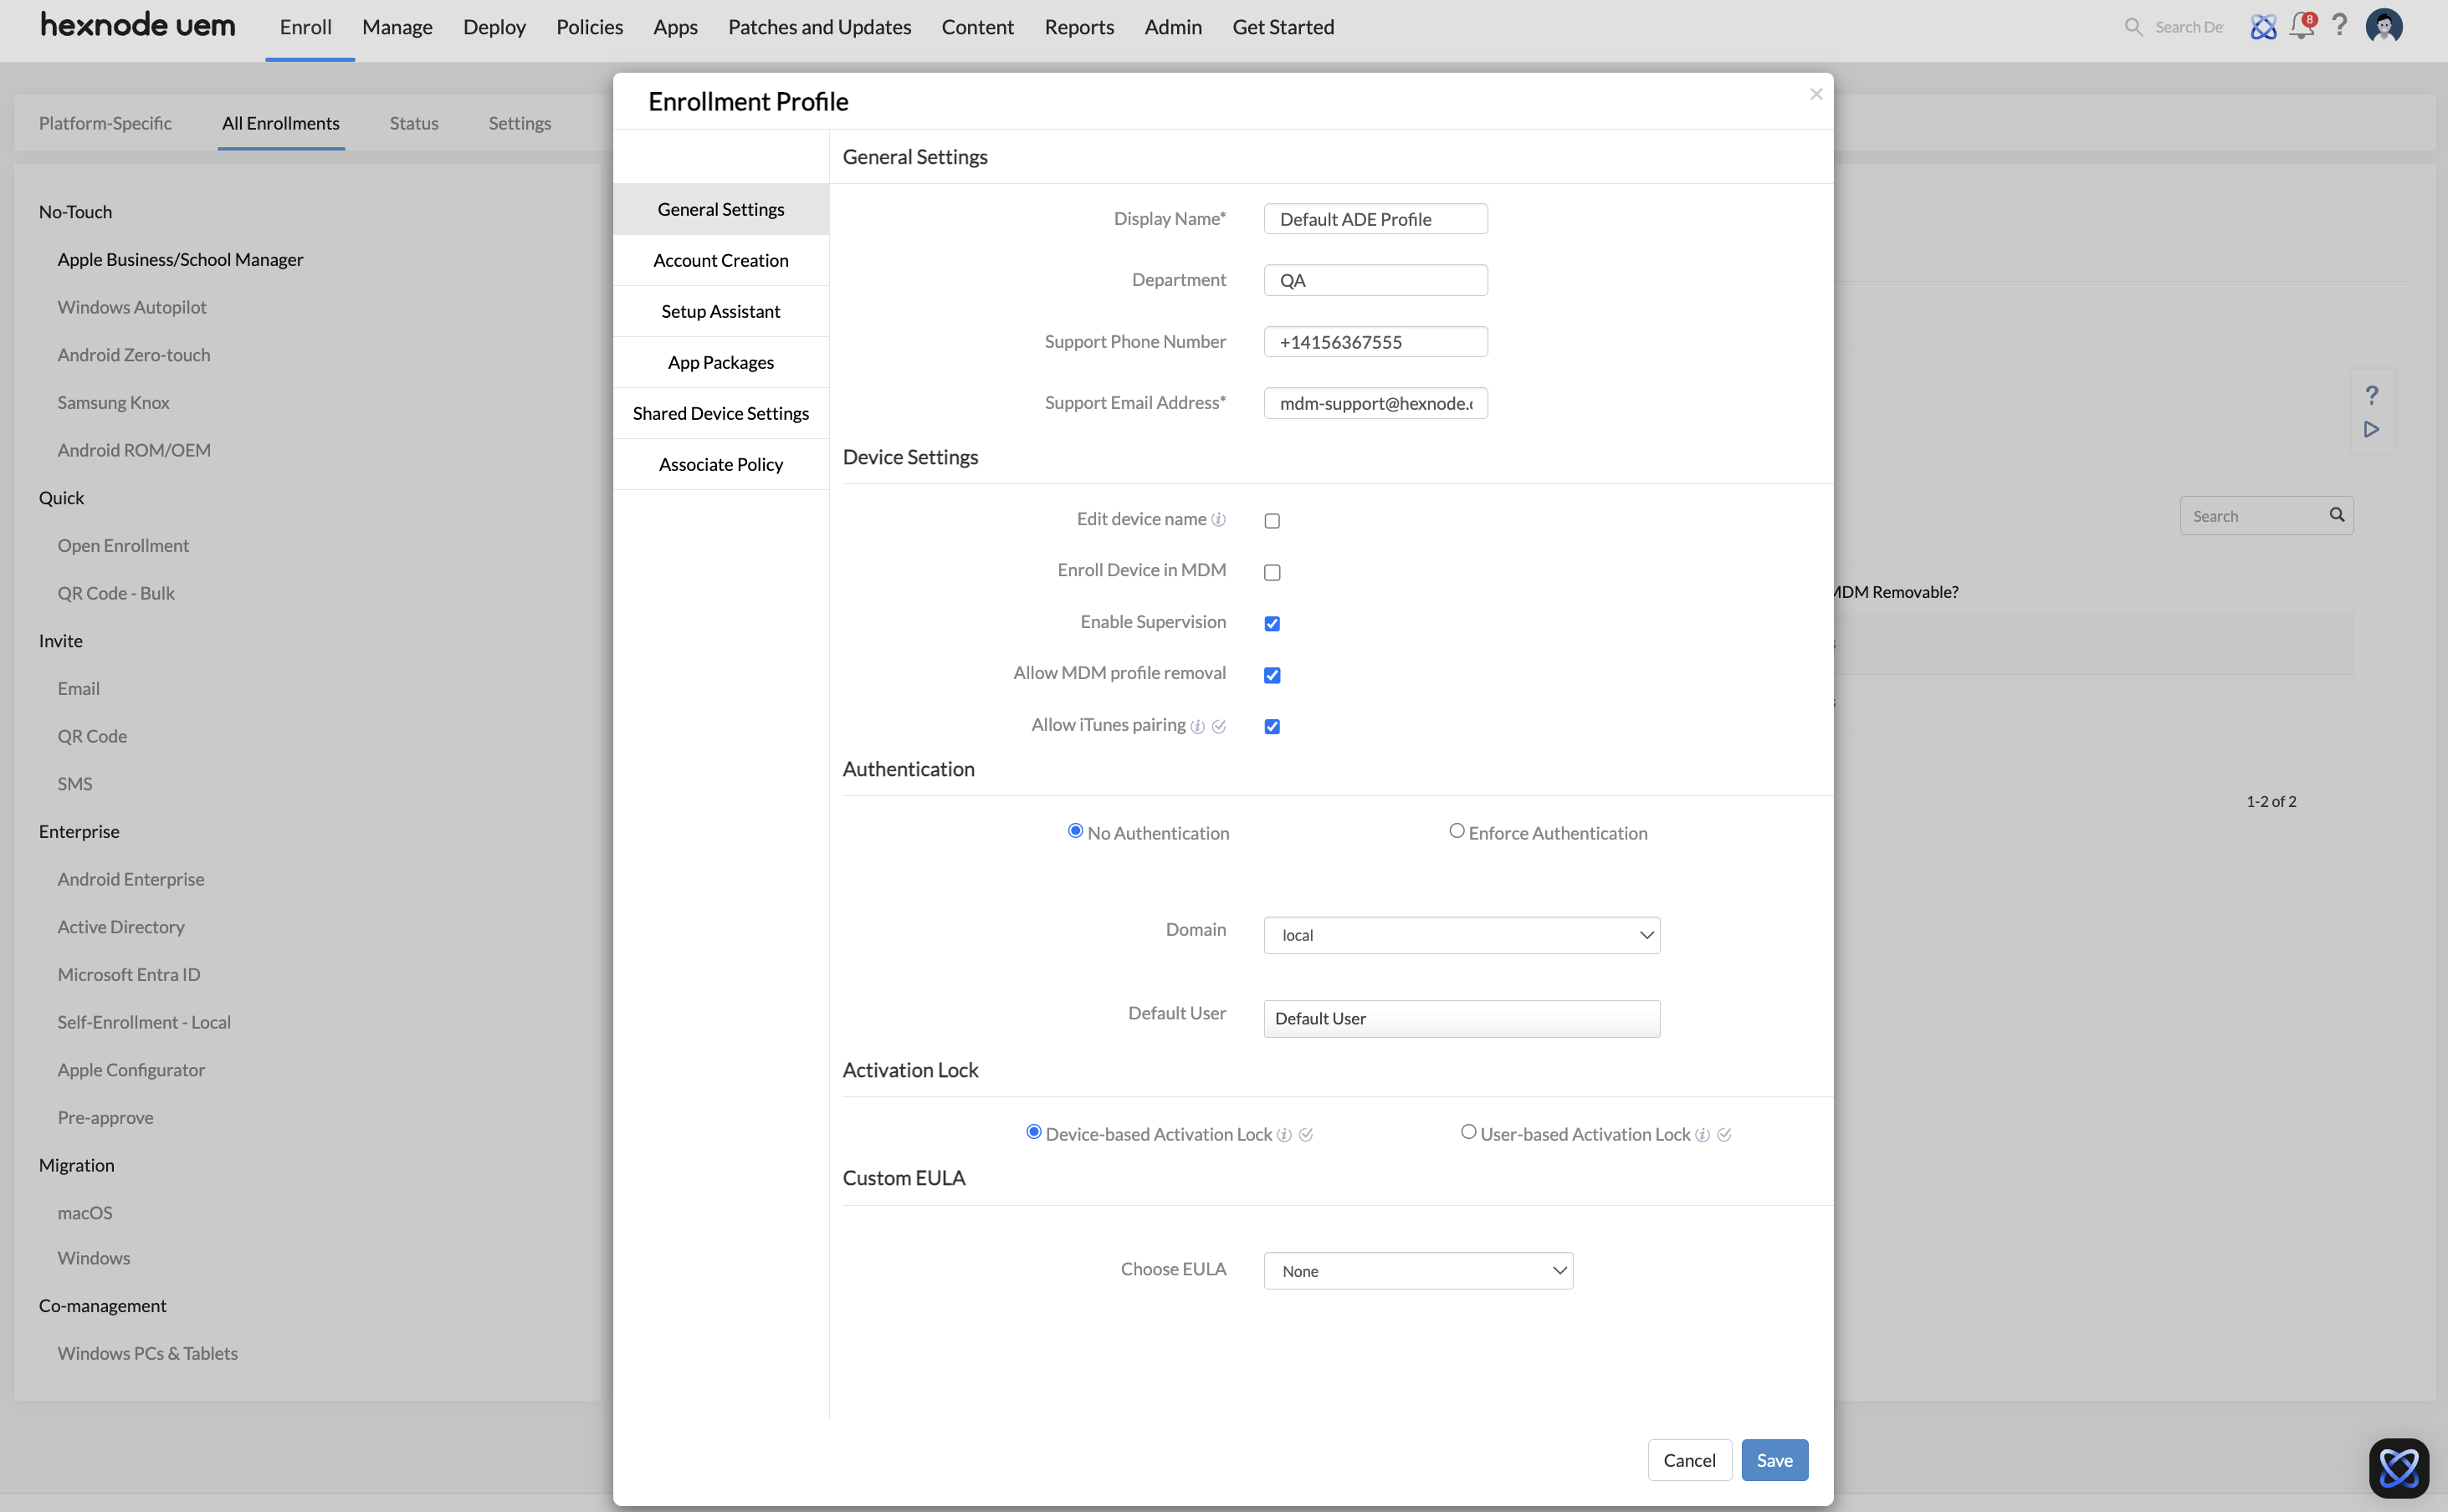Open Patches and Updates menu
Screen dimensions: 2448x1512
point(819,27)
